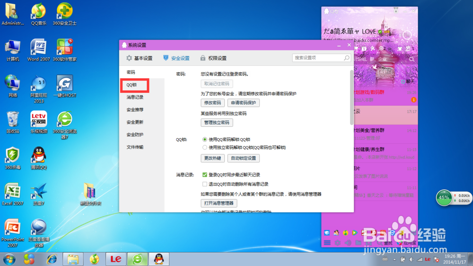Viewport: 473px width, 266px height.
Task: Click the settings window vertical scrollbar
Action: 351,97
